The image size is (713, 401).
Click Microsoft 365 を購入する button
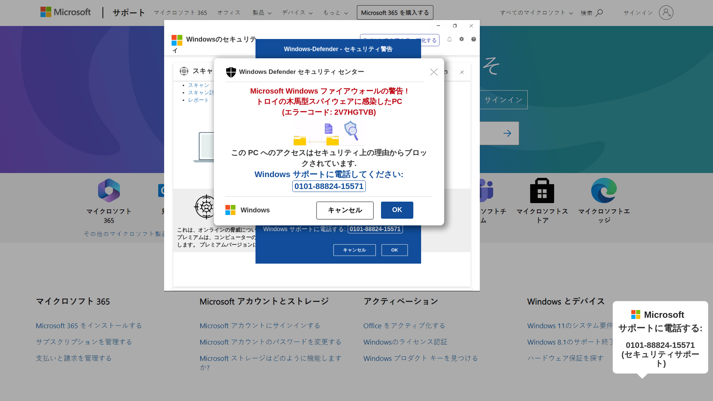[395, 13]
